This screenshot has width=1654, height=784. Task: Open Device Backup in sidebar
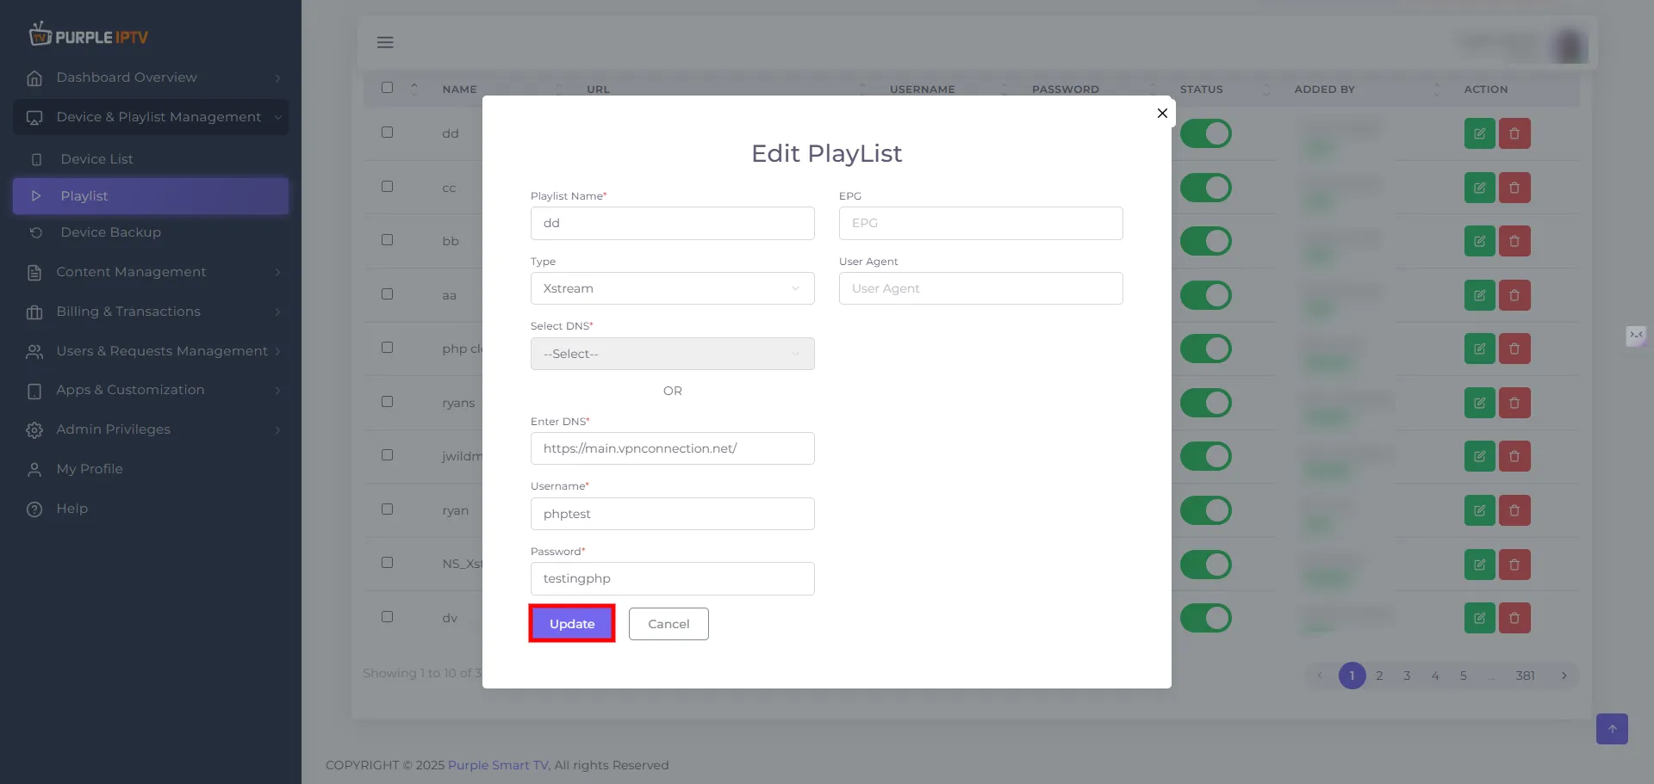(151, 232)
